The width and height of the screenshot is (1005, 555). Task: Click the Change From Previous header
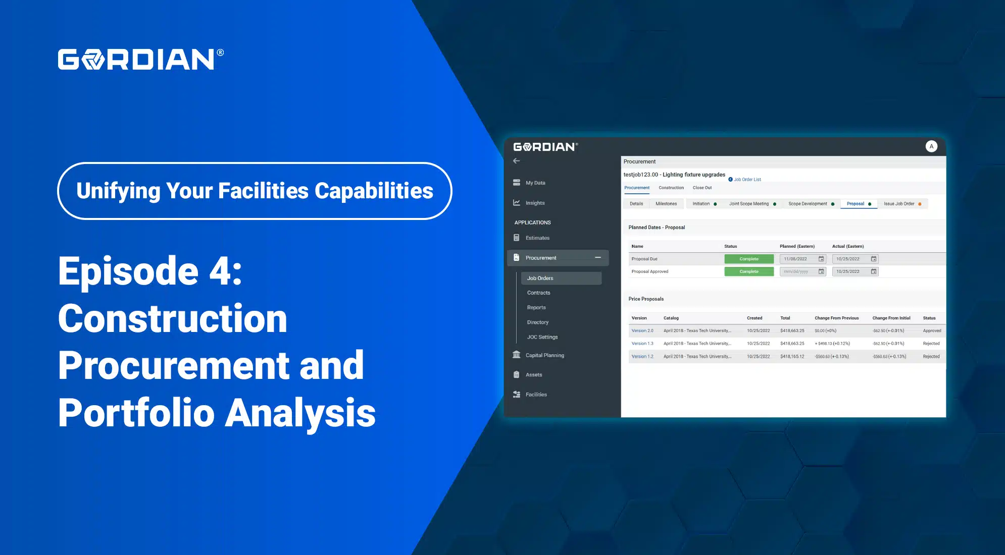pos(836,318)
